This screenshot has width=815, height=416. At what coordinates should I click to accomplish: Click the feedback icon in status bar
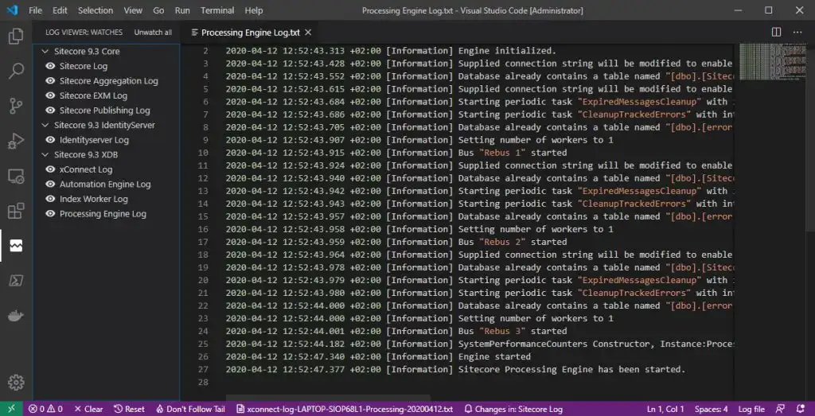(x=781, y=409)
